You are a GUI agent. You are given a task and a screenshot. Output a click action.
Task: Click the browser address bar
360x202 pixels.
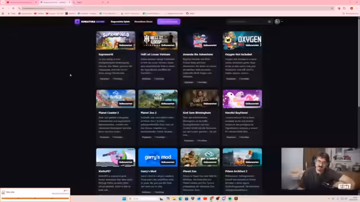click(175, 8)
